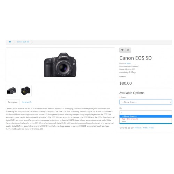Switch to the Description tab
This screenshot has width=174, height=174.
pos(13,102)
